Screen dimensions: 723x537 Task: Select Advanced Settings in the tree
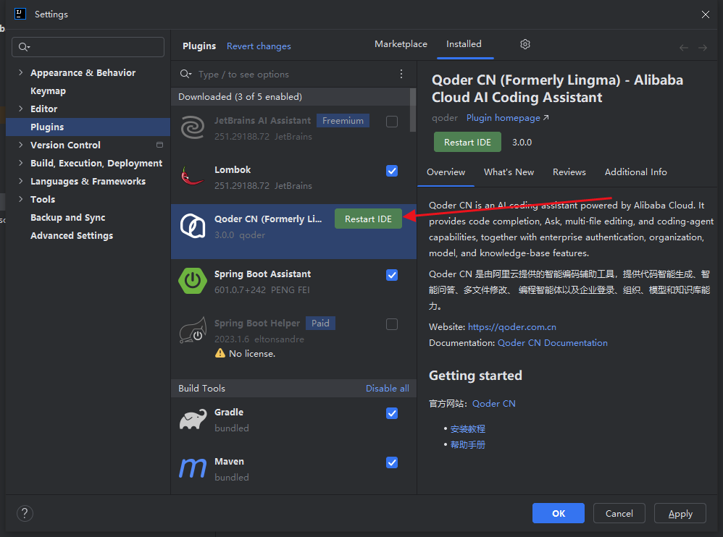[72, 235]
